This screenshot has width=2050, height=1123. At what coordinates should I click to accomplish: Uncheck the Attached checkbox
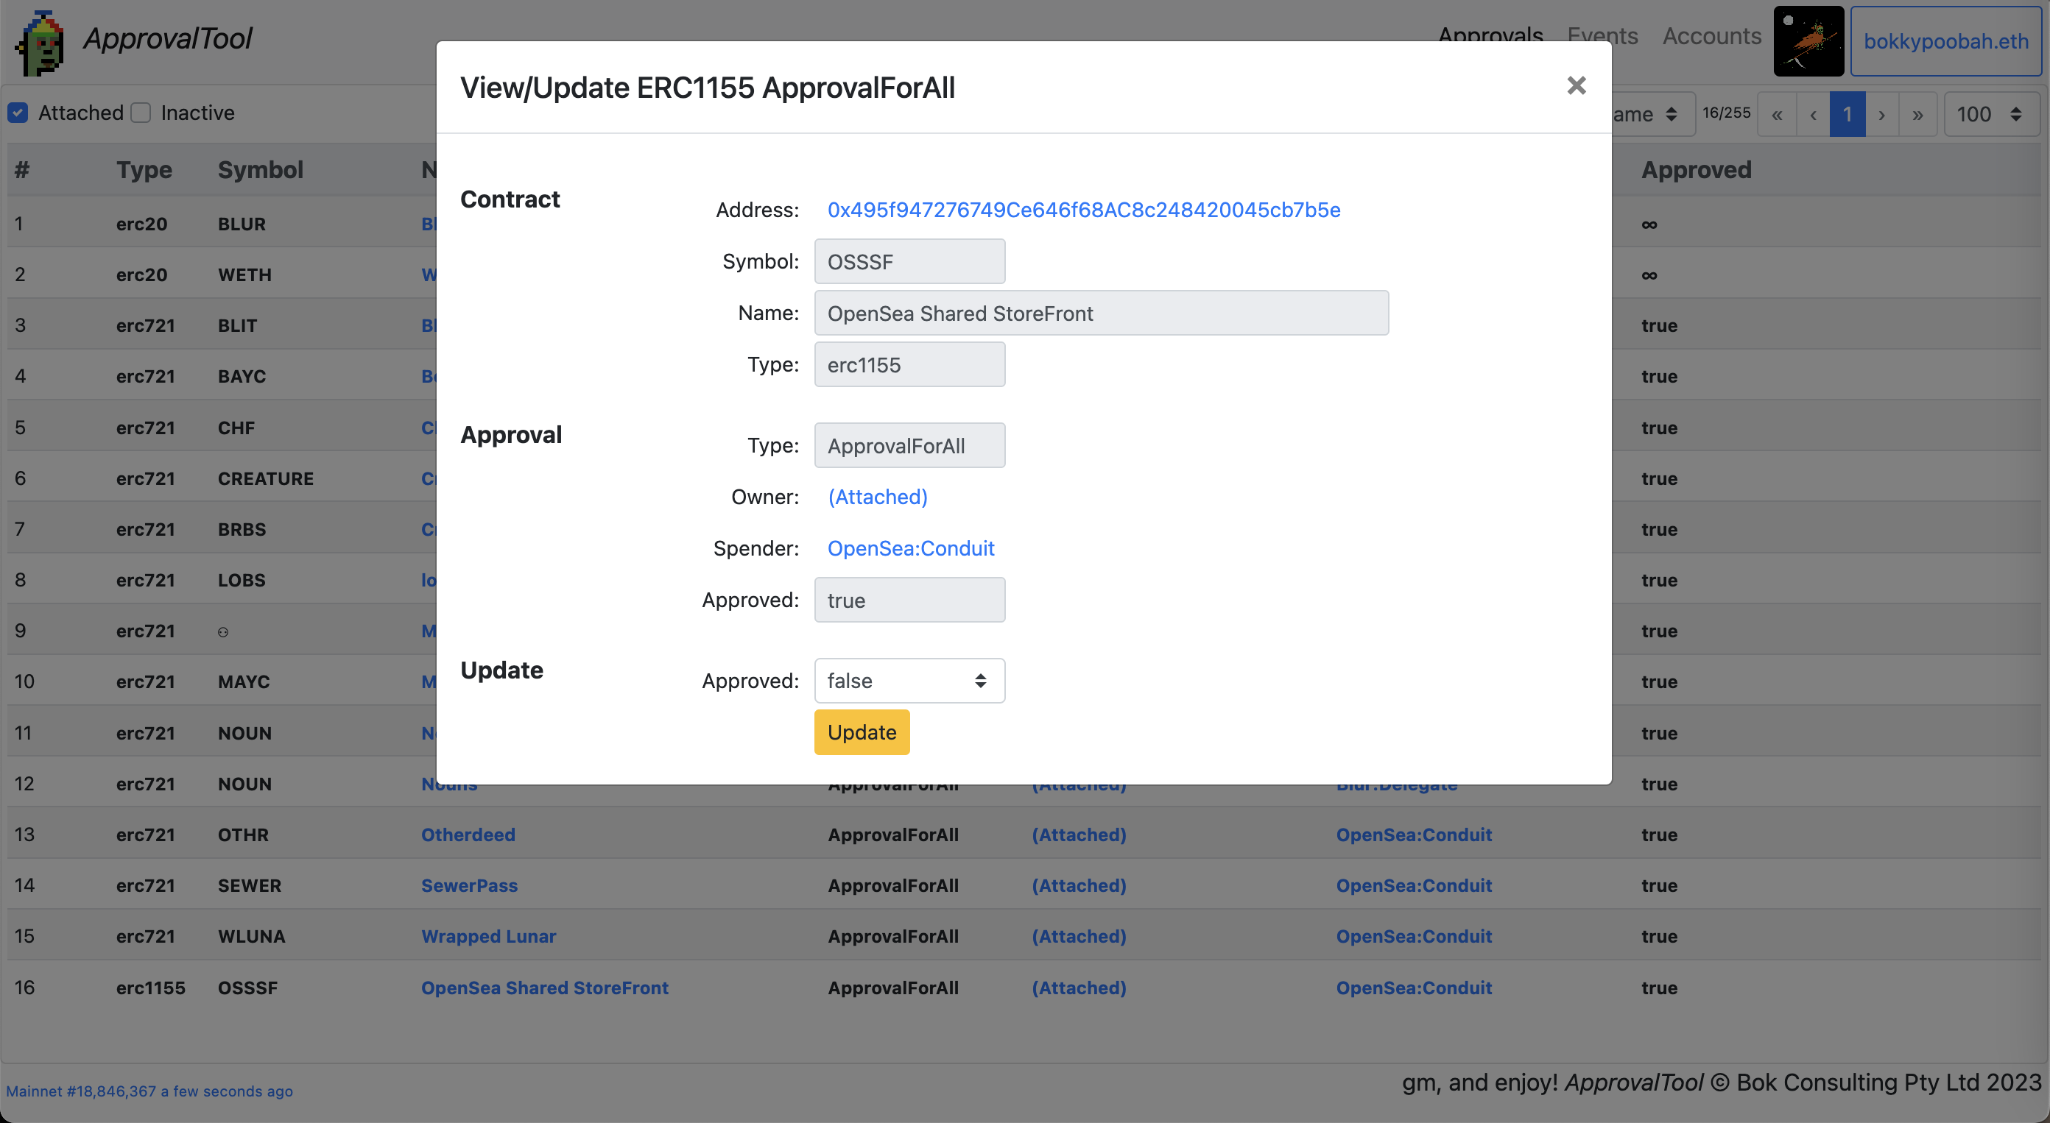18,113
